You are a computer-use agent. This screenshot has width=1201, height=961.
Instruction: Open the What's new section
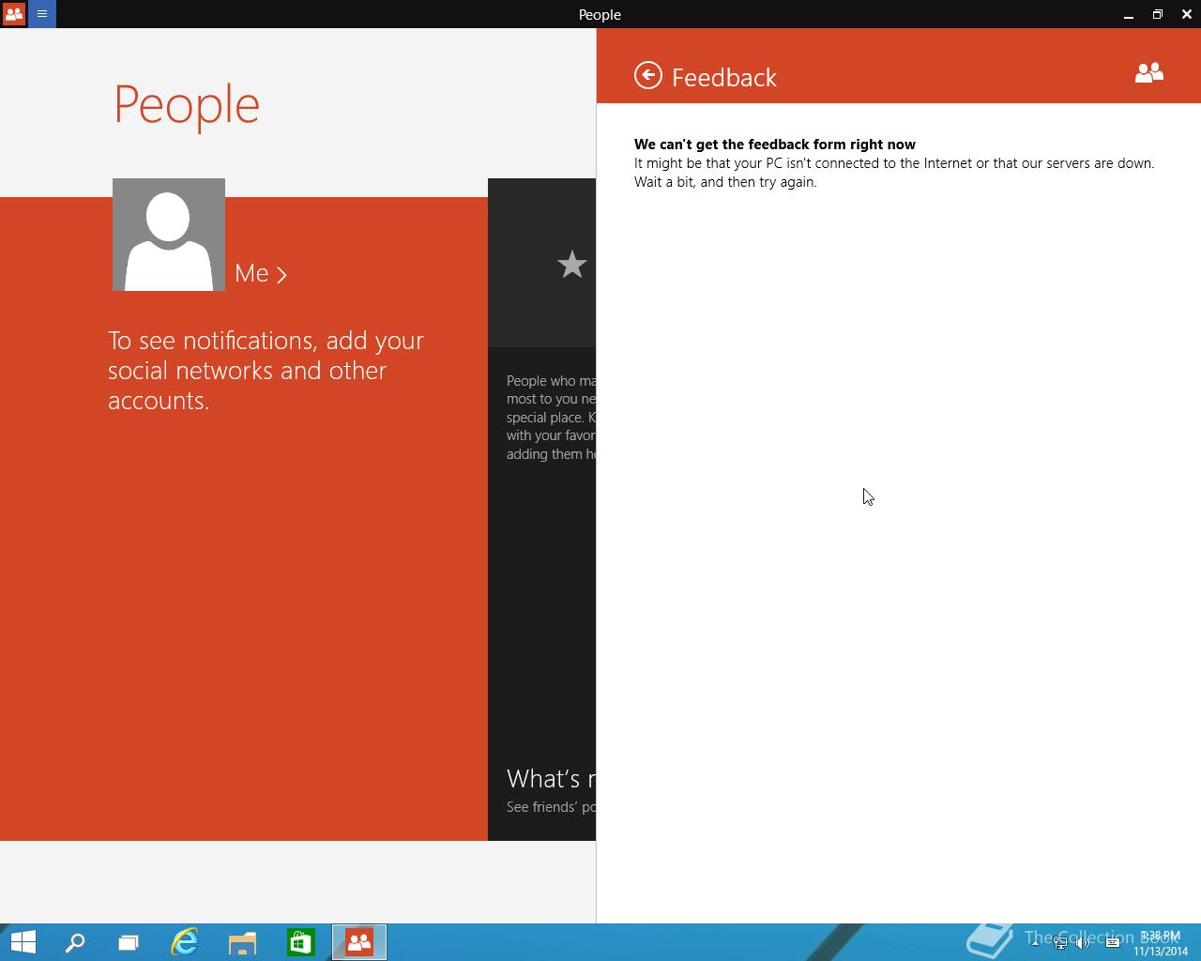[x=551, y=779]
